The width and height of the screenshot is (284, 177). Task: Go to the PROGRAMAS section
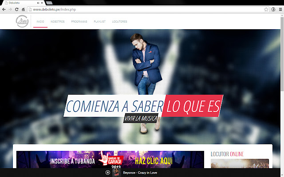coord(79,21)
